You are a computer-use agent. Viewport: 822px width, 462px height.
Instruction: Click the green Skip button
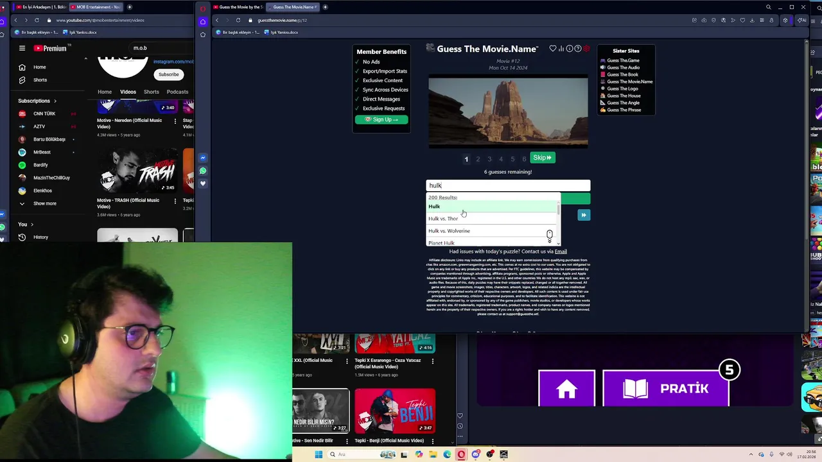click(x=543, y=158)
